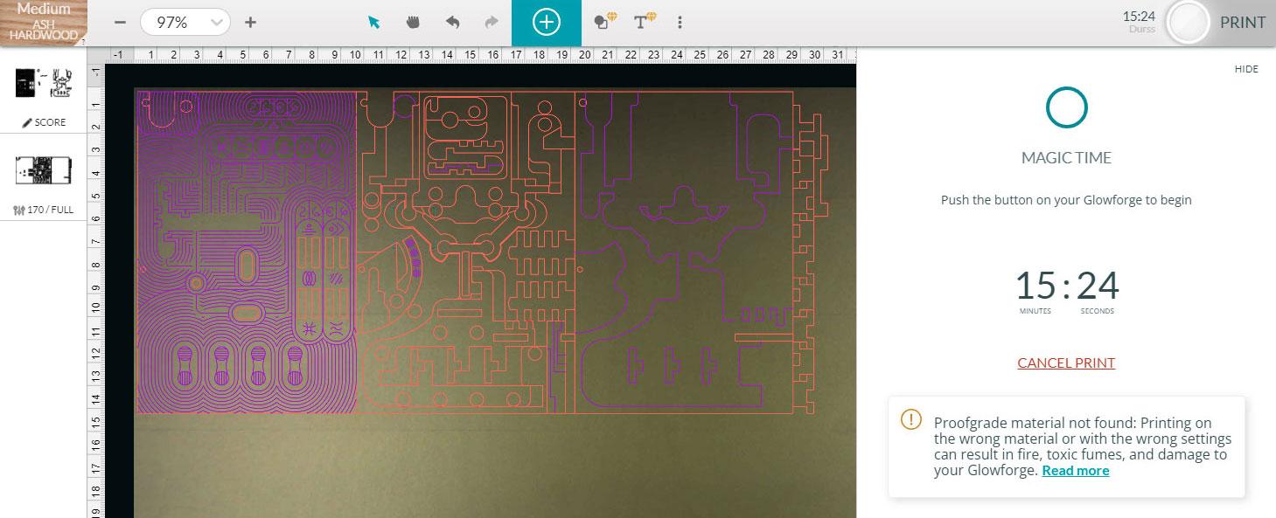Cancel the current print
The width and height of the screenshot is (1276, 518).
(x=1066, y=363)
